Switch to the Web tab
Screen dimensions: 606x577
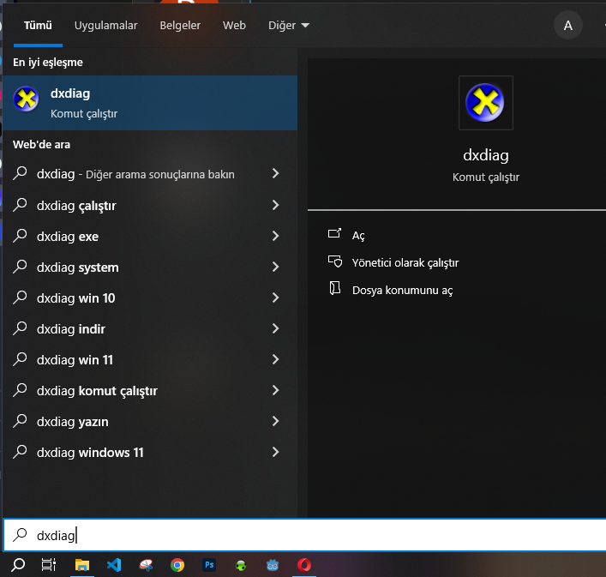point(234,26)
